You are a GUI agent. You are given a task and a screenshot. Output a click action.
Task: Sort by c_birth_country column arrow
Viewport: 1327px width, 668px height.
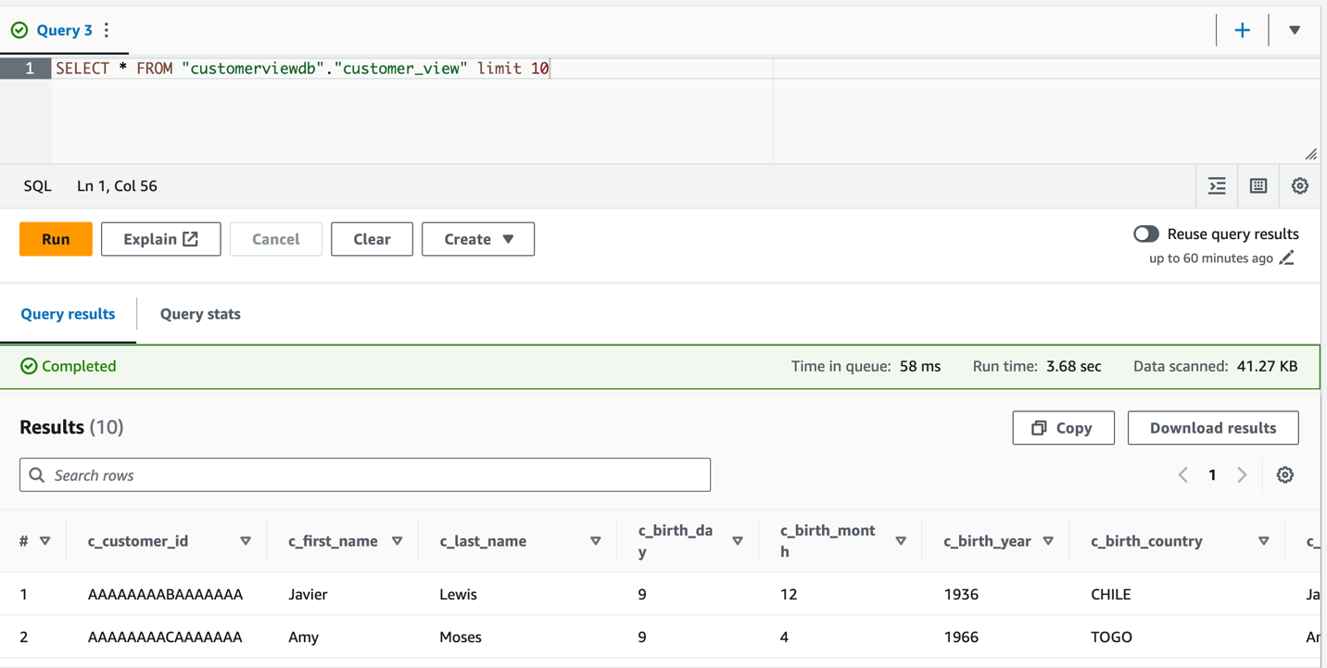point(1264,541)
